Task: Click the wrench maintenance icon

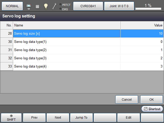Action: coord(54,6)
